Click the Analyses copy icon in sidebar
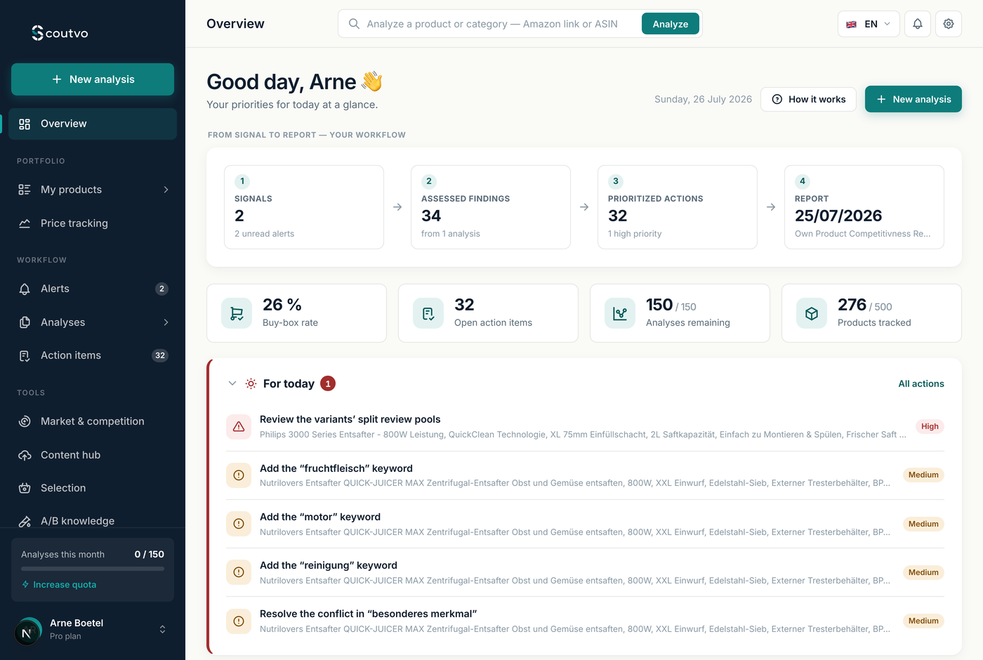This screenshot has height=660, width=983. (25, 322)
